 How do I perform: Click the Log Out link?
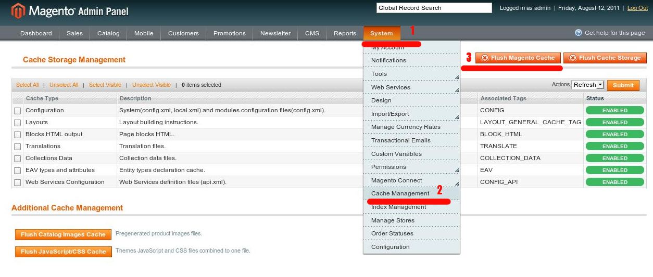pos(637,8)
